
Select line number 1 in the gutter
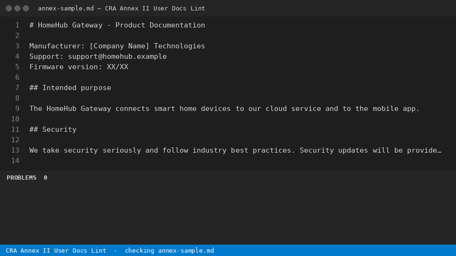[17, 25]
